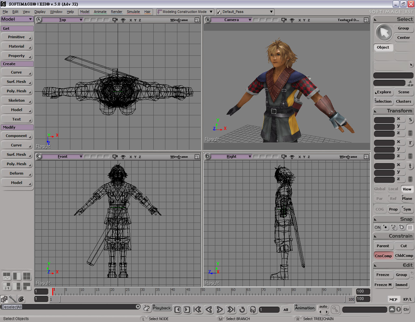The width and height of the screenshot is (415, 322).
Task: Play the animation backward
Action: (209, 310)
